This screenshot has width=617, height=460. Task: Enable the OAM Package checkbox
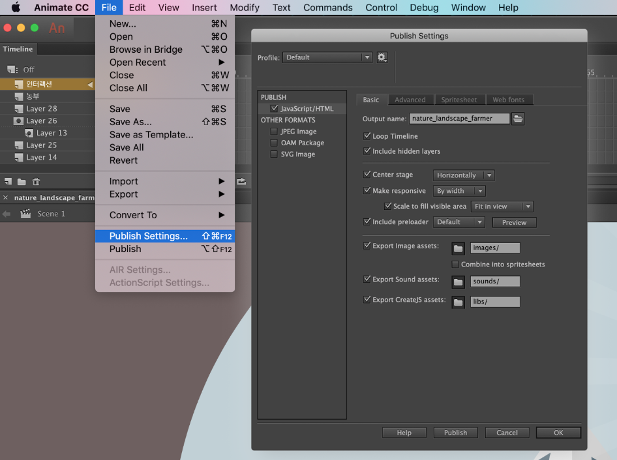coord(275,143)
